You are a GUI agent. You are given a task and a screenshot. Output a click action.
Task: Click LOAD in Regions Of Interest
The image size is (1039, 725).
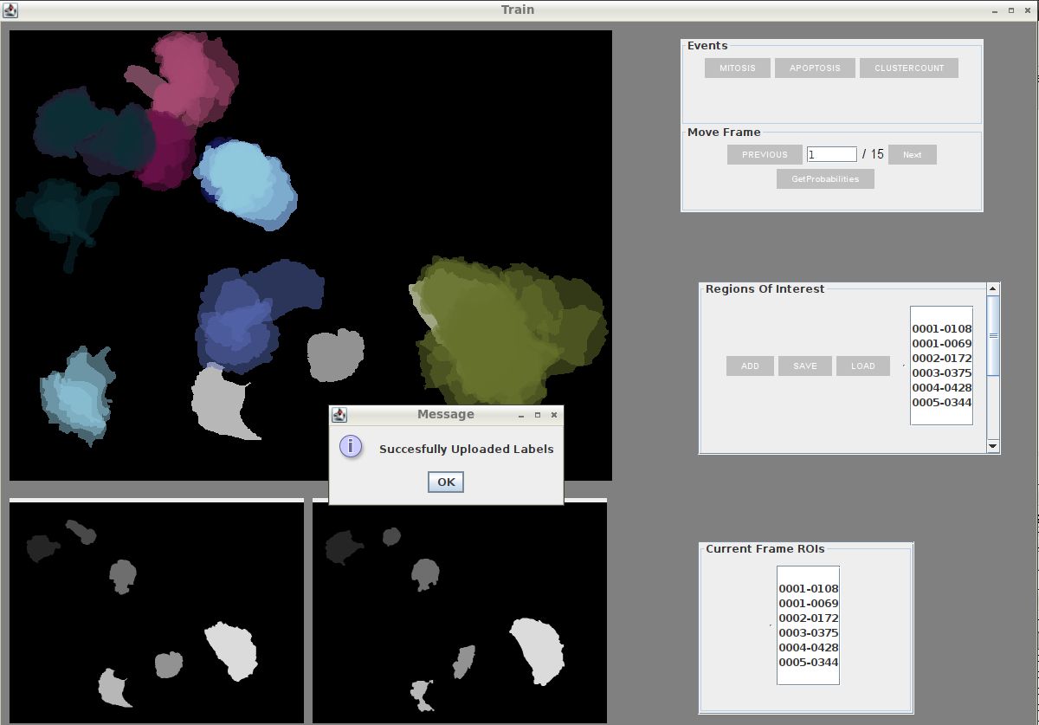[x=863, y=366]
